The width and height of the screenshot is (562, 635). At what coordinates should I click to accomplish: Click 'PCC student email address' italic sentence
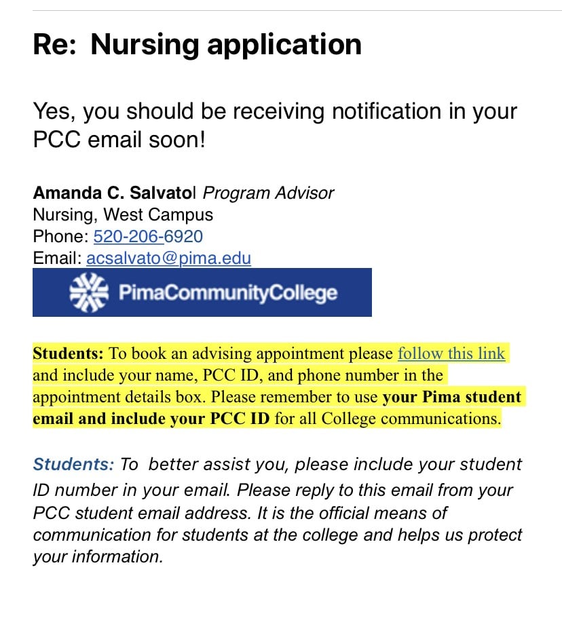[142, 513]
